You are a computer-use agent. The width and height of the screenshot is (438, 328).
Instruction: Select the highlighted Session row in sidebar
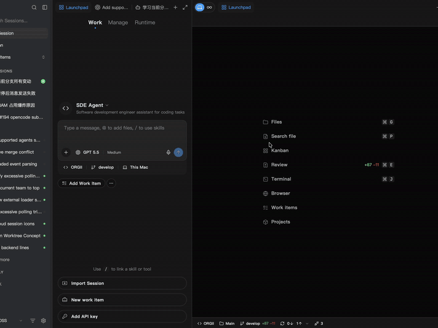(24, 33)
